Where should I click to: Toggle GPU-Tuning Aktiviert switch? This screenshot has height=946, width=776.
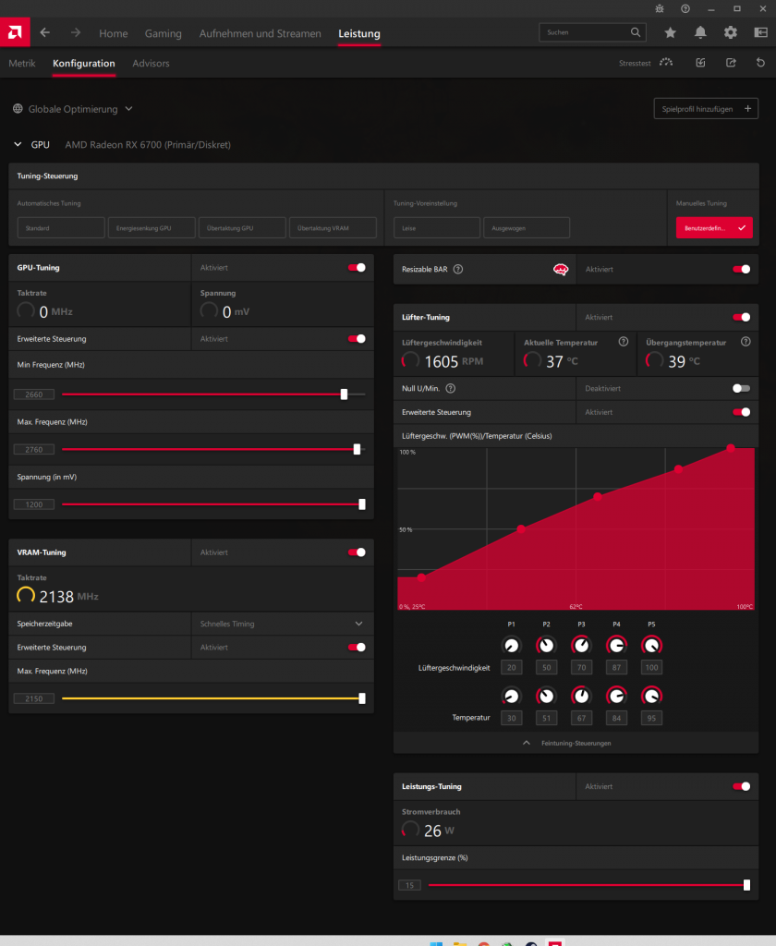coord(357,267)
